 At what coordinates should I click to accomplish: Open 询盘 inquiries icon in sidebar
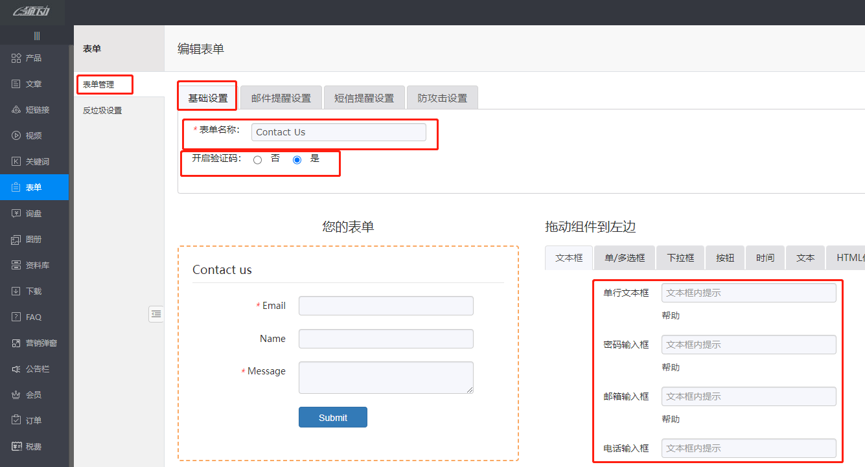click(x=17, y=214)
